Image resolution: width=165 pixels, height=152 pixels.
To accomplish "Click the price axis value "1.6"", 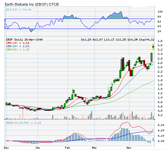I will pyautogui.click(x=160, y=84).
